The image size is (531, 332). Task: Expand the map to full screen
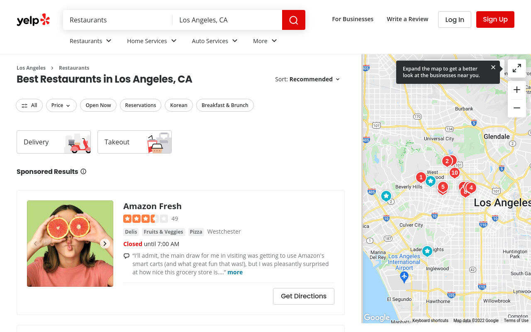pos(517,68)
